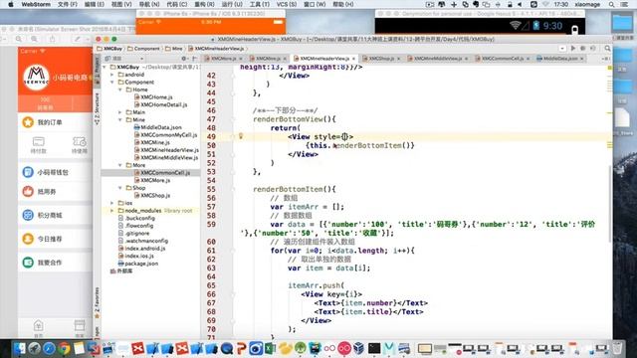Collapse the Shop folder
The width and height of the screenshot is (637, 358).
[x=120, y=188]
